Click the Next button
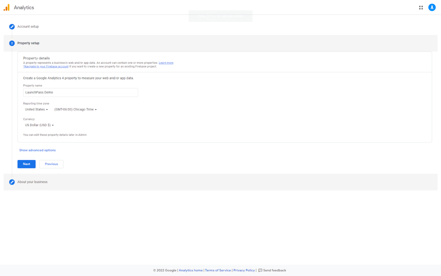This screenshot has height=276, width=441. 26,164
